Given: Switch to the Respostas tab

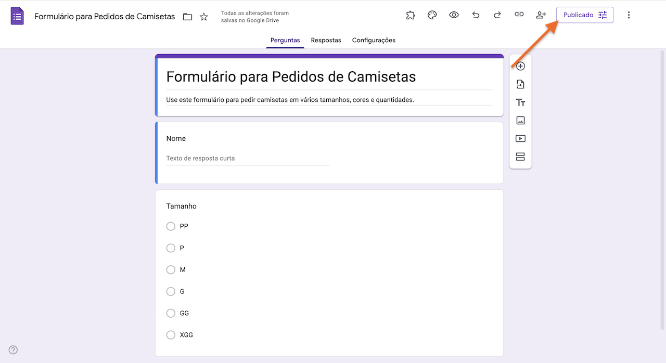Looking at the screenshot, I should tap(326, 40).
